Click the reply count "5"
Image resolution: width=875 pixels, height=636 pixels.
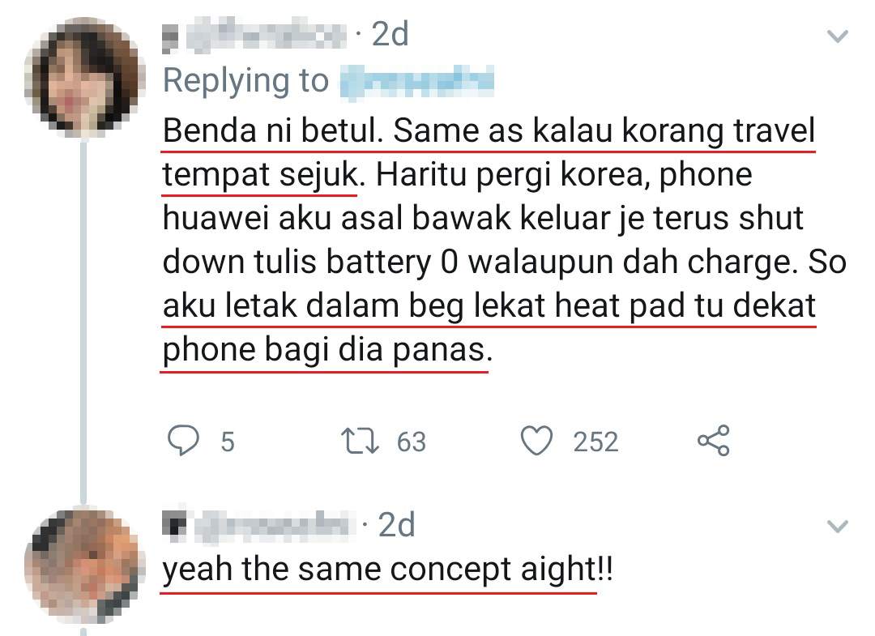tap(228, 442)
